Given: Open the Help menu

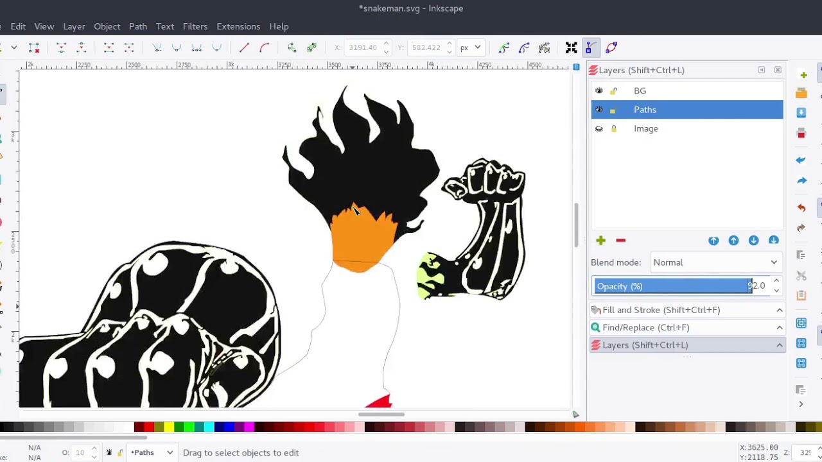Looking at the screenshot, I should point(279,26).
